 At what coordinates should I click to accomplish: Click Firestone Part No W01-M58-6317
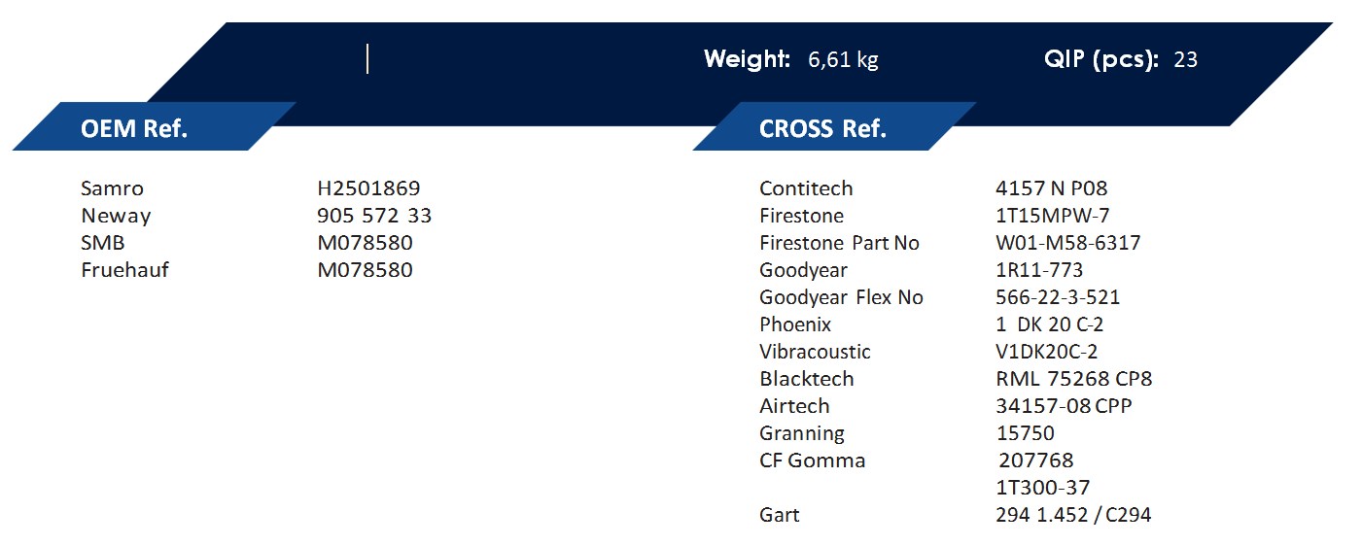click(x=1067, y=243)
